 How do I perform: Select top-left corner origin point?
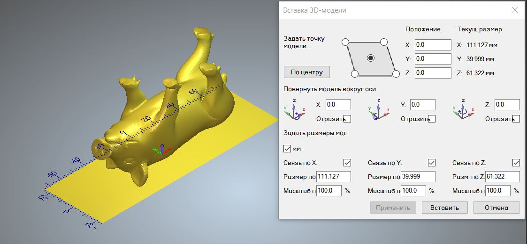[x=345, y=42]
